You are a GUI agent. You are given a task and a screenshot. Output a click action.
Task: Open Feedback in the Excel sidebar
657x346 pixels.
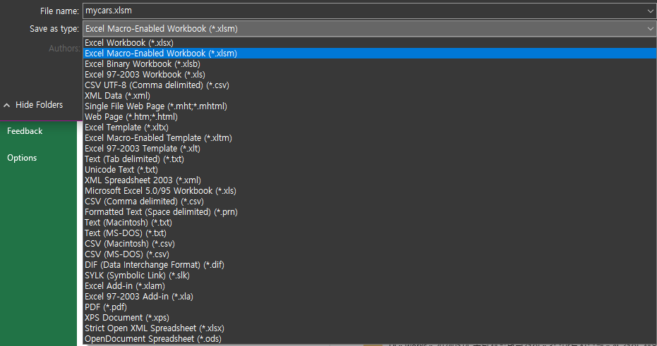(x=25, y=131)
